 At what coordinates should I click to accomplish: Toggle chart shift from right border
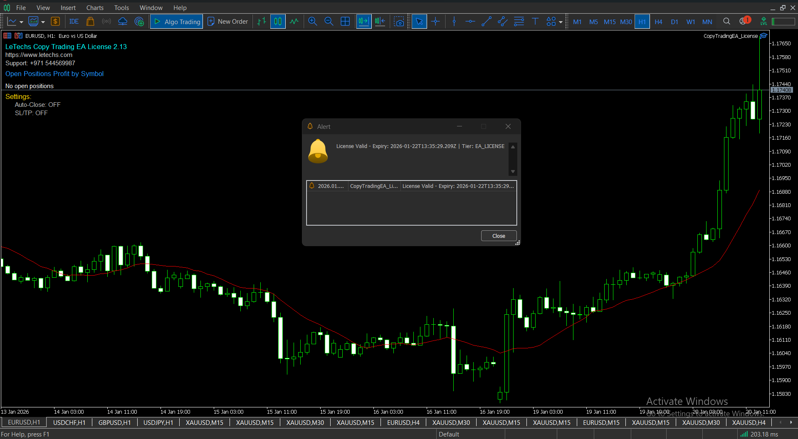coord(380,22)
